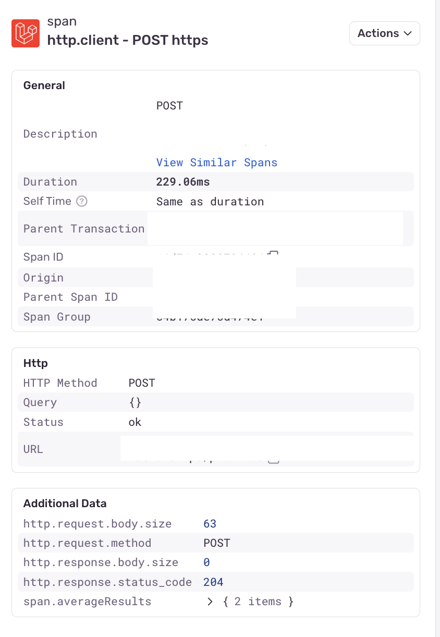Copy the URL using the copy icon
Image resolution: width=440 pixels, height=637 pixels.
tap(274, 461)
